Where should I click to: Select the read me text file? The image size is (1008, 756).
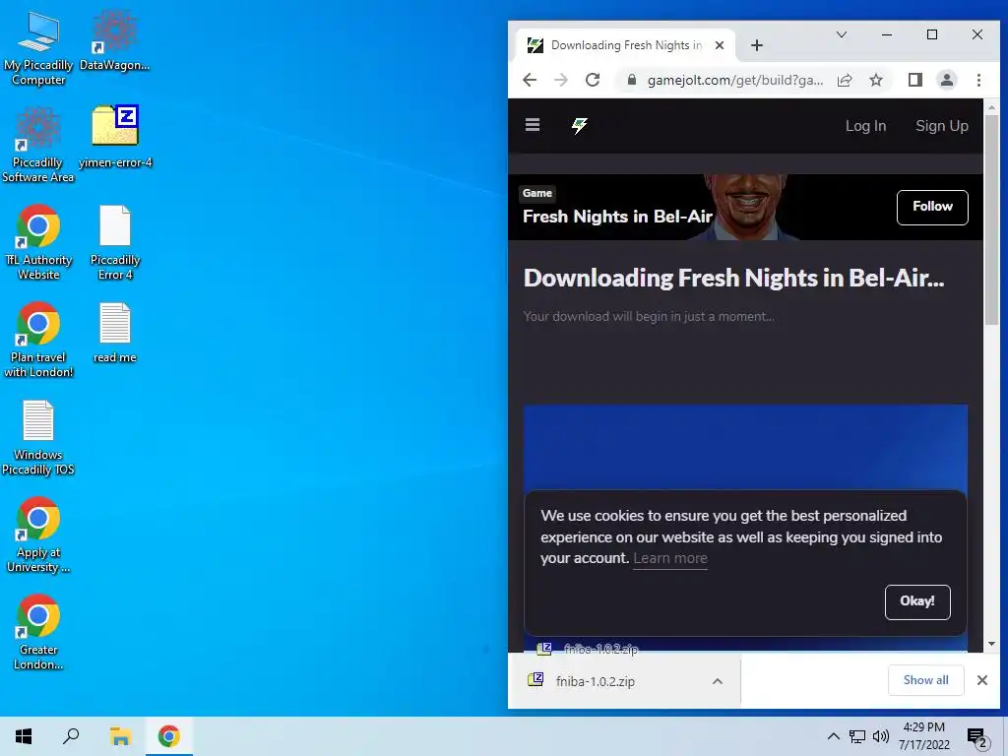115,333
